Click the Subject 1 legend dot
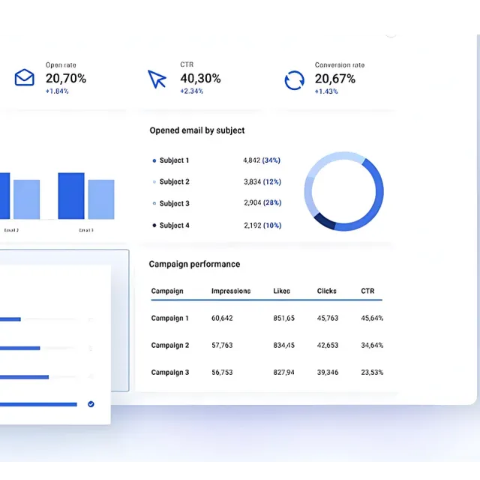The height and width of the screenshot is (480, 480). 154,160
